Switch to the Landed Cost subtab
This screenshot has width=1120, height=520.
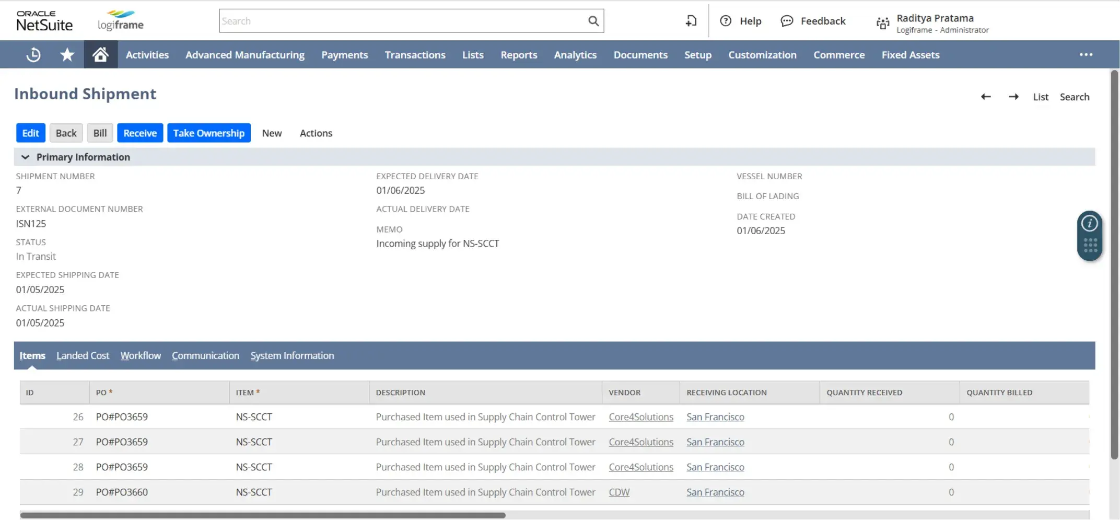[x=82, y=355]
